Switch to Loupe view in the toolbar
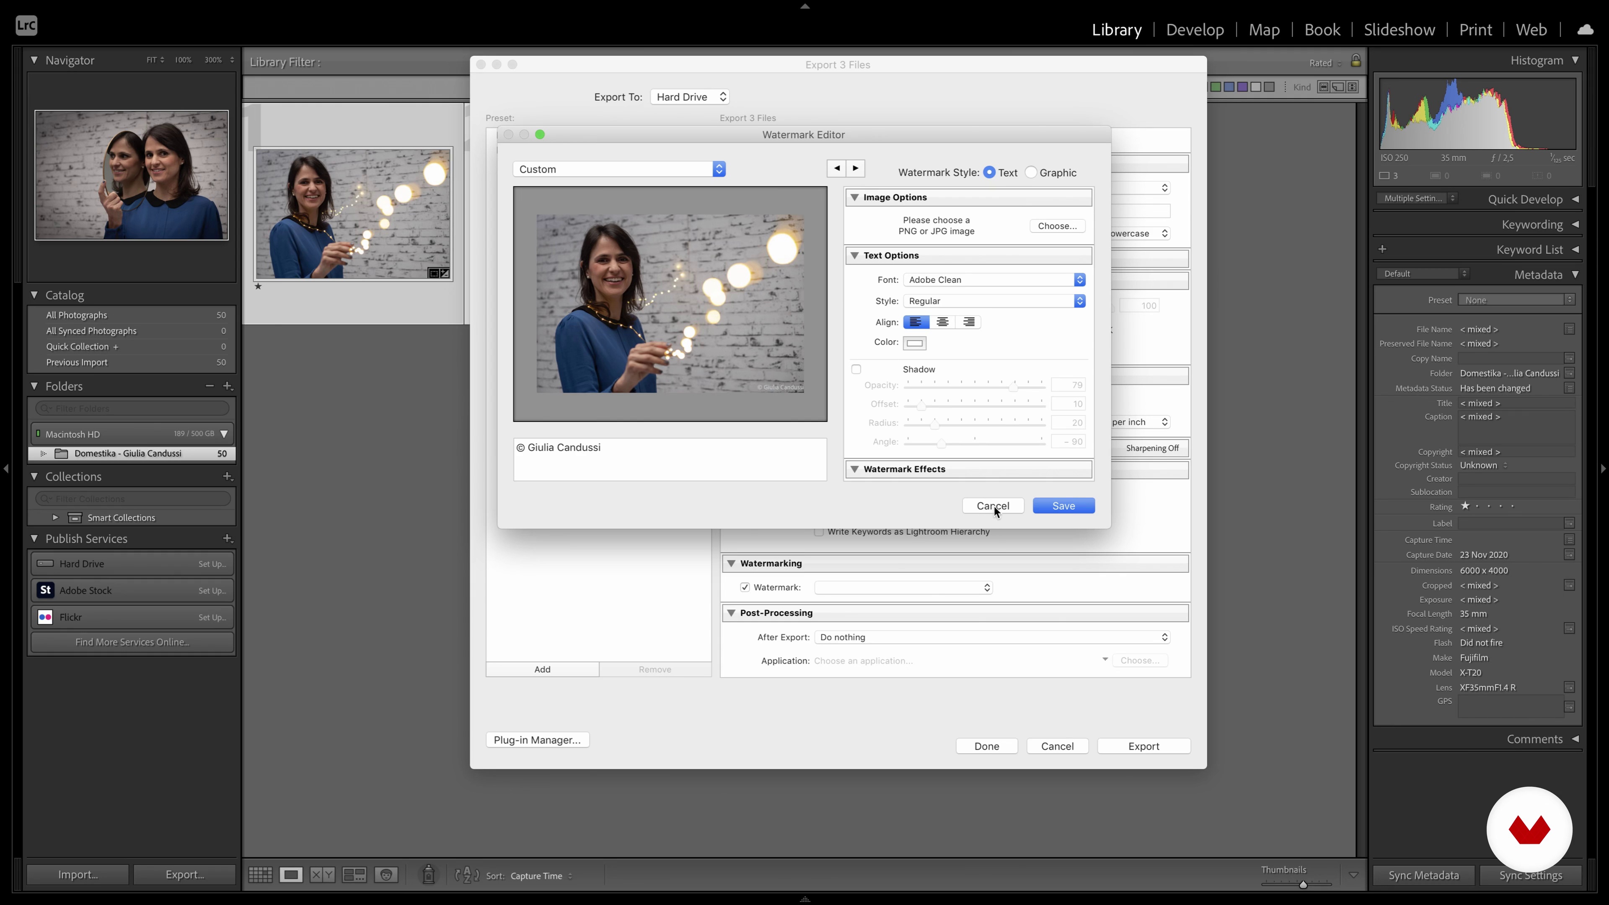Screen dimensions: 1609x905 (290, 875)
